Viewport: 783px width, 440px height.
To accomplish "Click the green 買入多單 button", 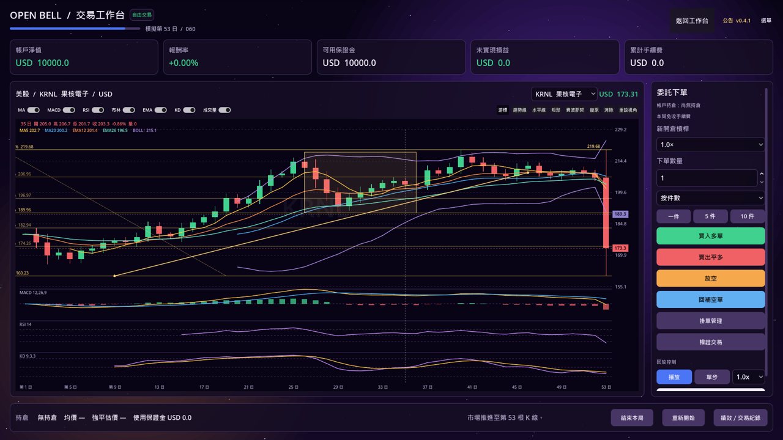I will tap(711, 236).
